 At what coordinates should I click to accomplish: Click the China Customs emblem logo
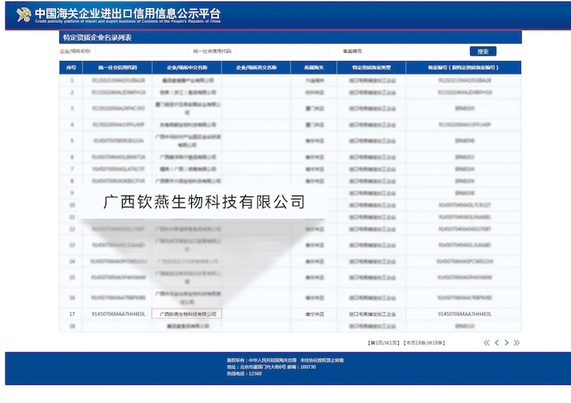[x=23, y=14]
